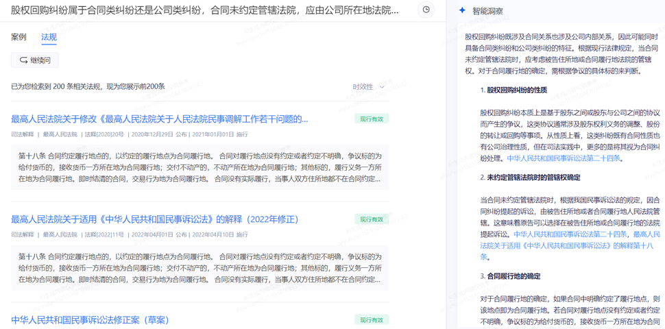Open 民事诉讼法的解释(2022年修正) result title

point(155,219)
